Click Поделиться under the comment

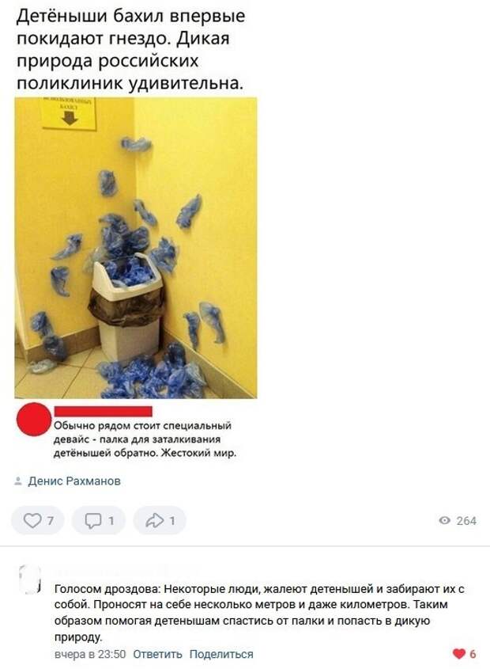coord(221,654)
